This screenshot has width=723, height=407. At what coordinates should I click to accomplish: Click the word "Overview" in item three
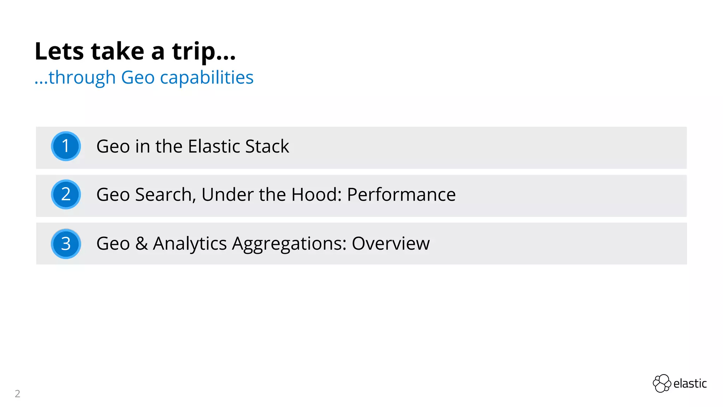[x=390, y=244]
